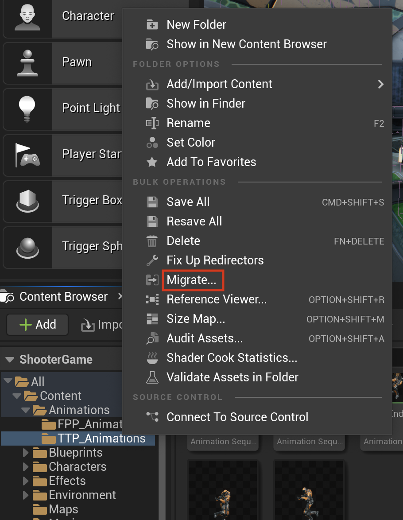Collapse the ShooterGame section triangle
Viewport: 403px width, 520px height.
(10, 360)
